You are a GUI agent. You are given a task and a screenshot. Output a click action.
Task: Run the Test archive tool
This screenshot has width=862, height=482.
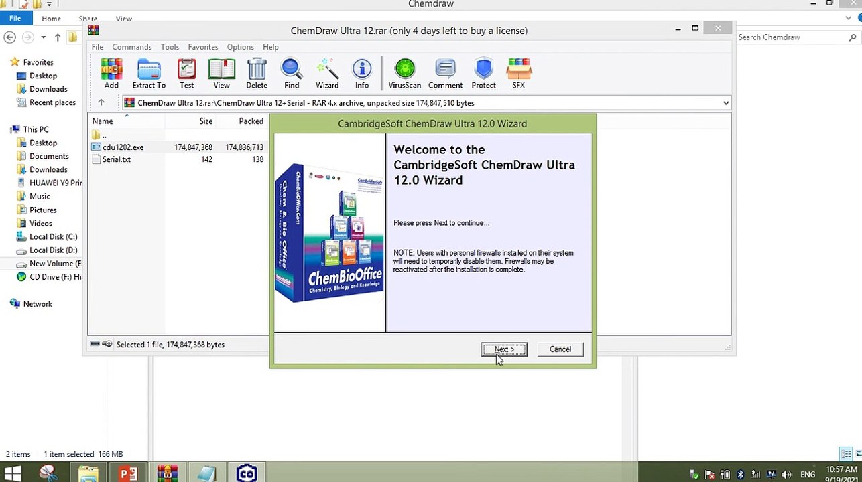coord(186,74)
